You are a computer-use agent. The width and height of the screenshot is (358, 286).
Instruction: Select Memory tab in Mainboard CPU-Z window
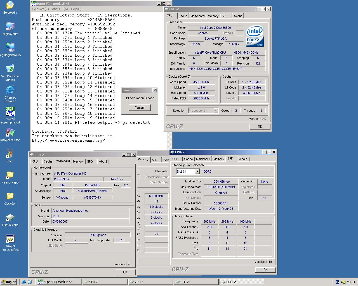(x=78, y=161)
